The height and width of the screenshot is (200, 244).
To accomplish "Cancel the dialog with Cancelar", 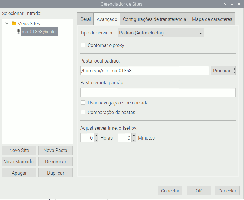I will (x=227, y=191).
